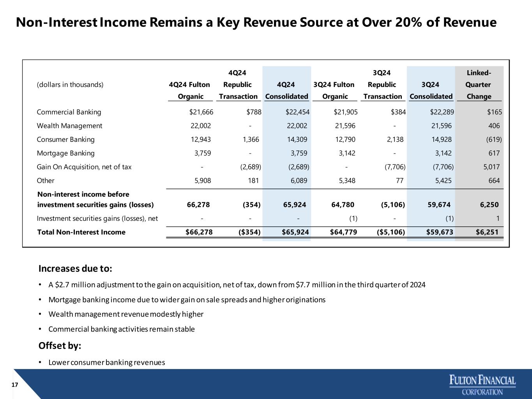Click the "3Q24 Fulton Organic" column header
Screen dimensions: 532x399
(x=335, y=90)
